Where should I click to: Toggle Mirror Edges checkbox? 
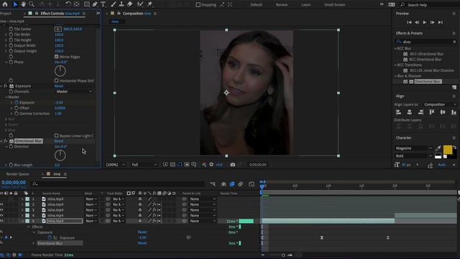pyautogui.click(x=56, y=56)
